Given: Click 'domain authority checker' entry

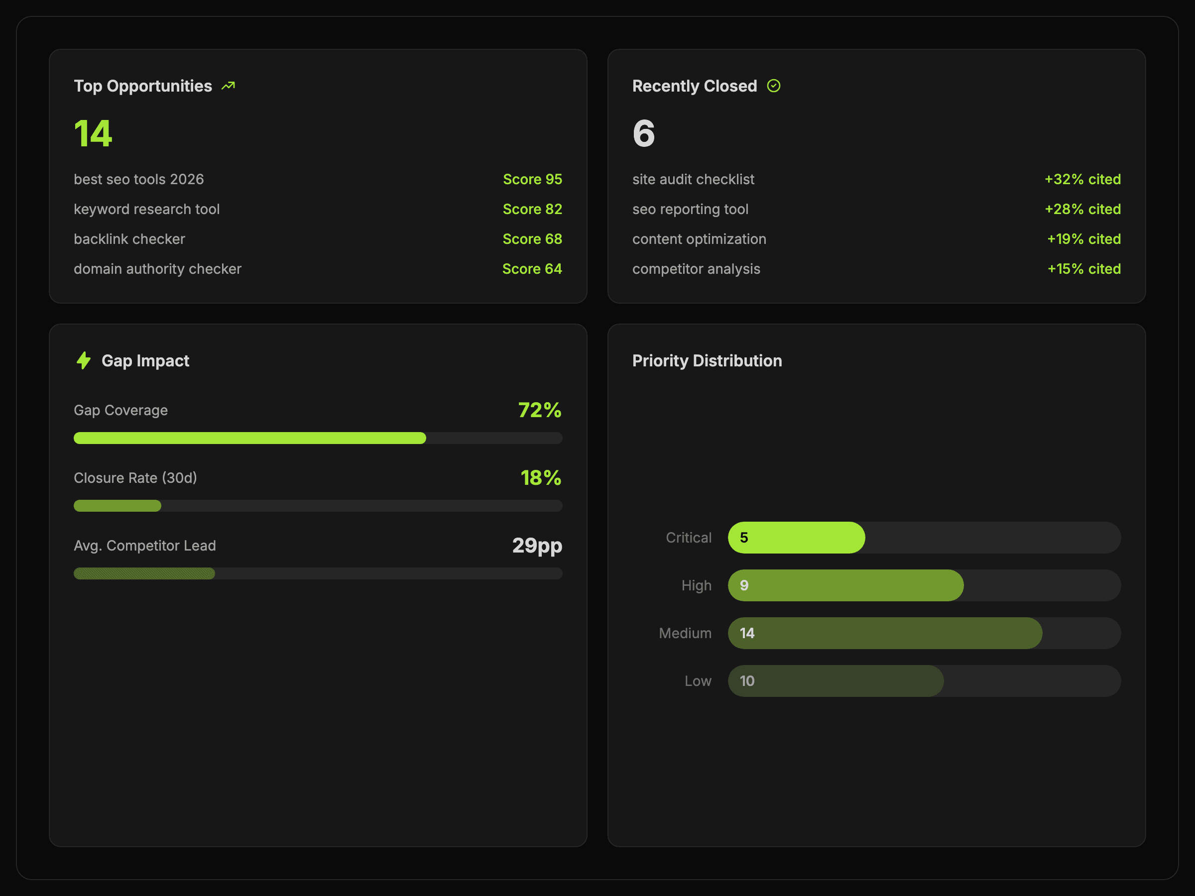Looking at the screenshot, I should (157, 269).
